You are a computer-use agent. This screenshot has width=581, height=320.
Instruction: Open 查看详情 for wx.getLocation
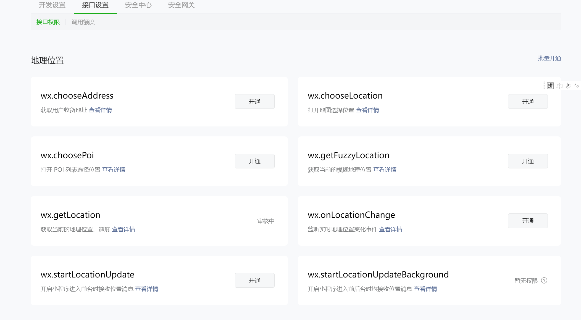[x=123, y=229]
